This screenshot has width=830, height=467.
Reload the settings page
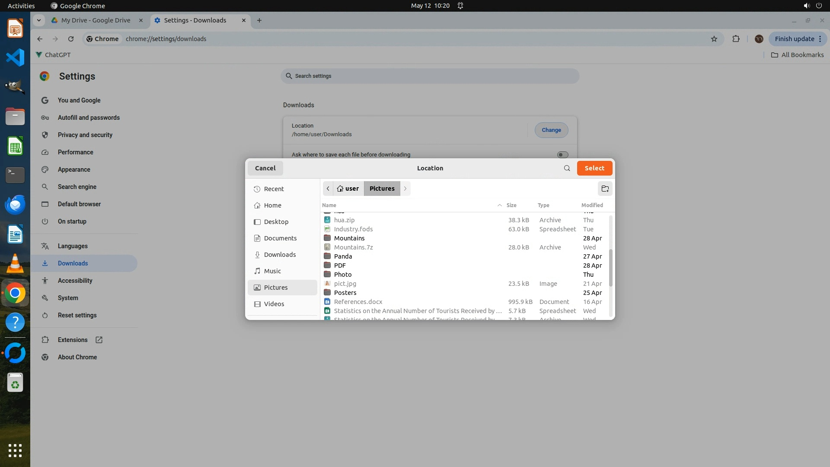pyautogui.click(x=71, y=39)
